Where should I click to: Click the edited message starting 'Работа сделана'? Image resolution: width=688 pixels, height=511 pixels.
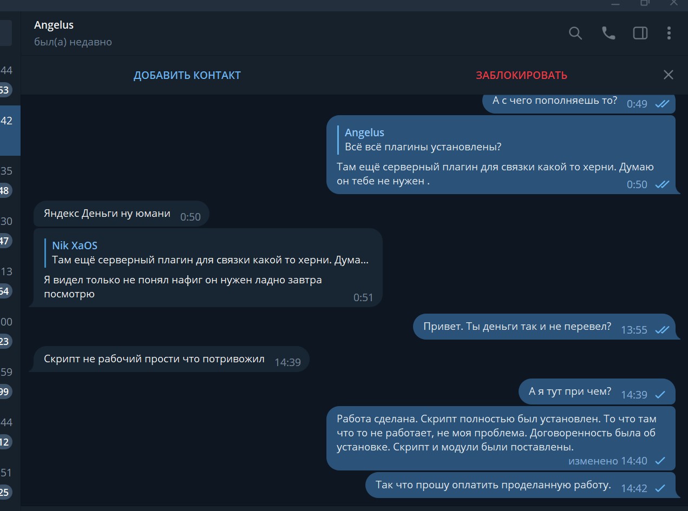[x=496, y=433]
